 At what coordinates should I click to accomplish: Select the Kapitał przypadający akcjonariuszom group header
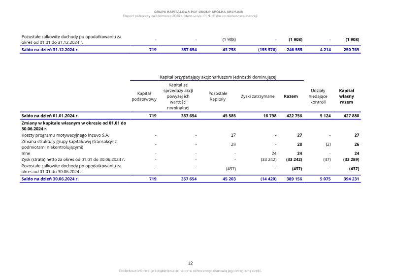tap(218, 77)
